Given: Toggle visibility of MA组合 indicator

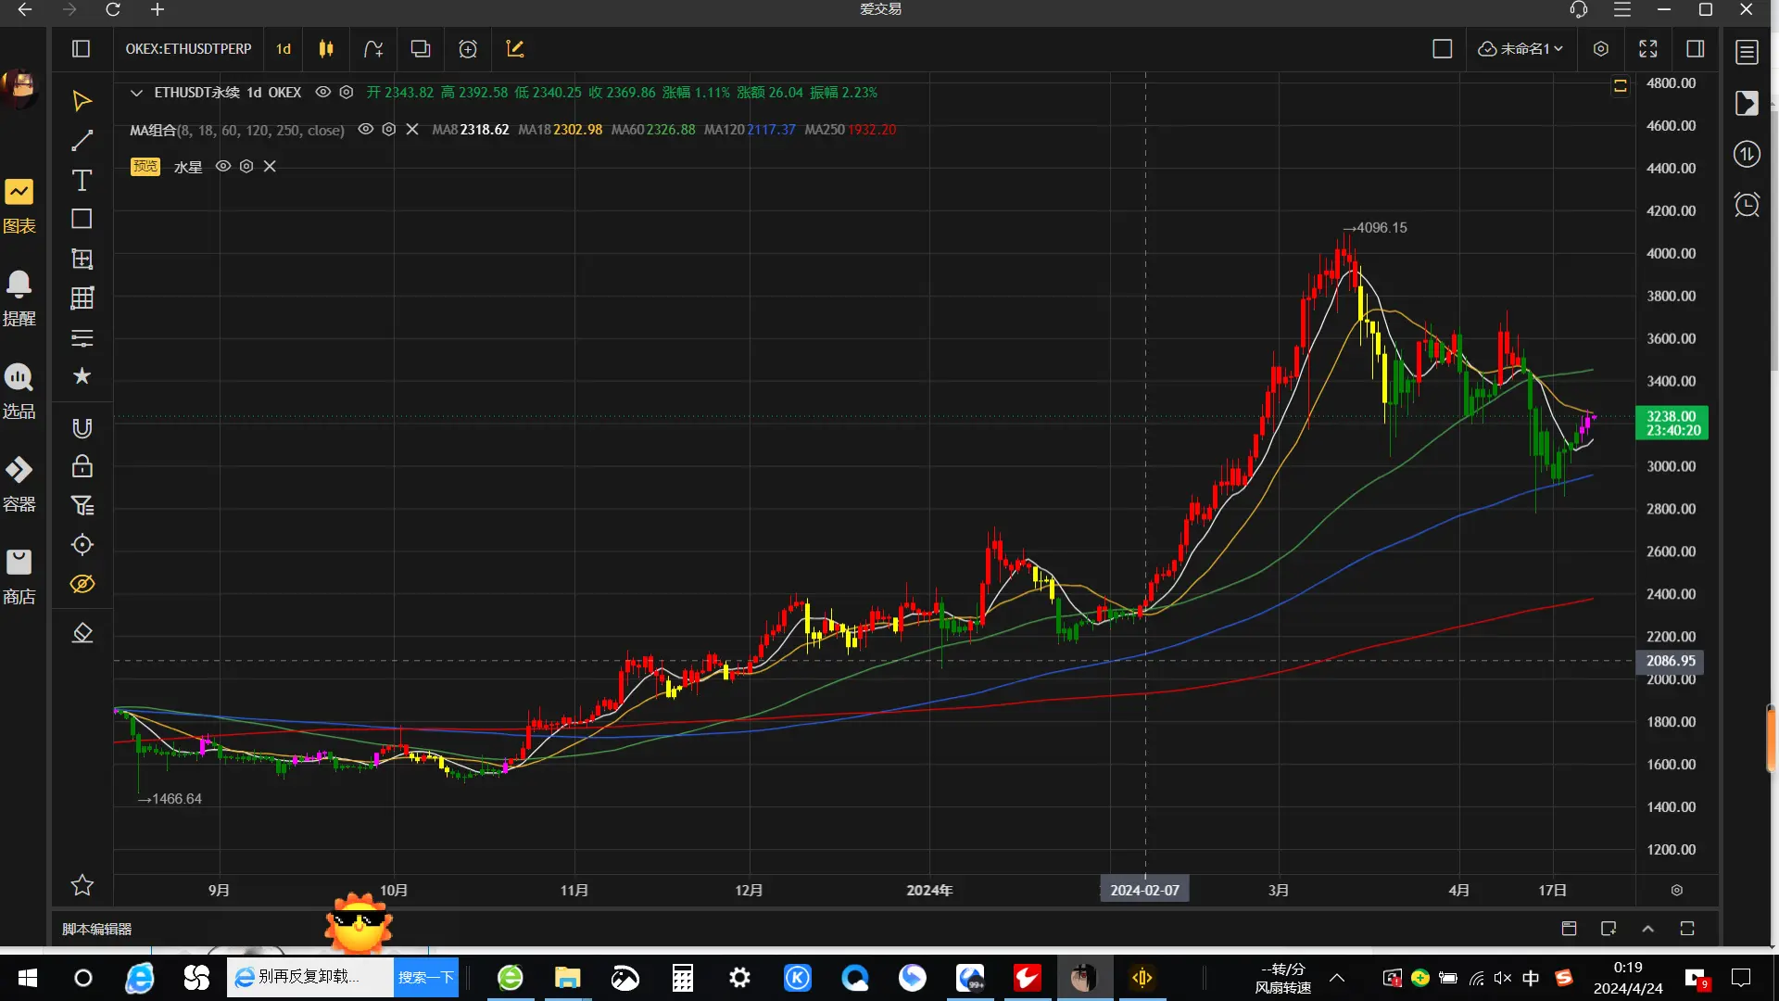Looking at the screenshot, I should coord(366,130).
